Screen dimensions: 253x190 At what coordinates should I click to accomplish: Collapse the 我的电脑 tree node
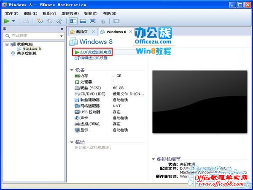point(7,44)
